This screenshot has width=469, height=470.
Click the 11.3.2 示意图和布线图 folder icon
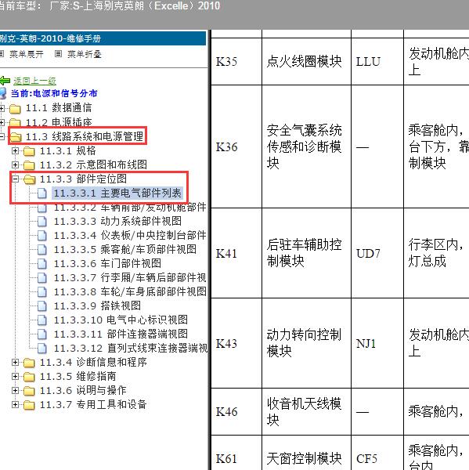click(29, 165)
